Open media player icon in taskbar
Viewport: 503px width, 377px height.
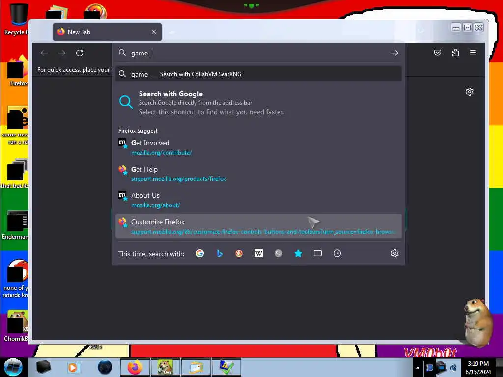tap(73, 367)
